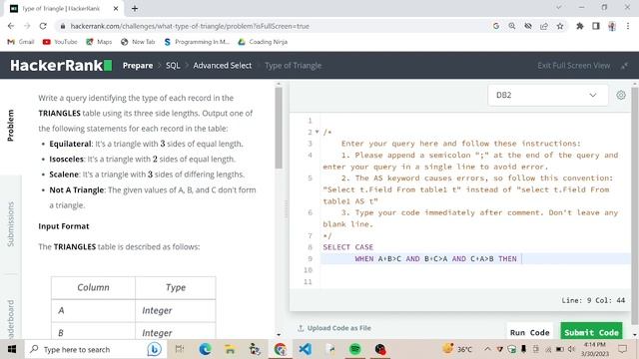Click the exit full screen arrows icon

624,66
